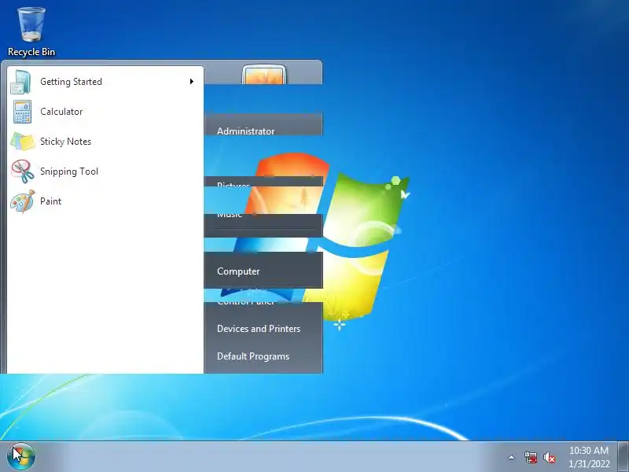Click the Windows Start orb
The image size is (629, 472).
coord(21,456)
